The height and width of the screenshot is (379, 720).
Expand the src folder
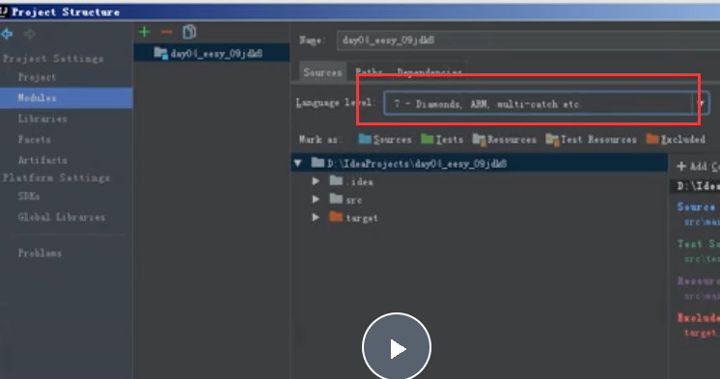[x=316, y=199]
